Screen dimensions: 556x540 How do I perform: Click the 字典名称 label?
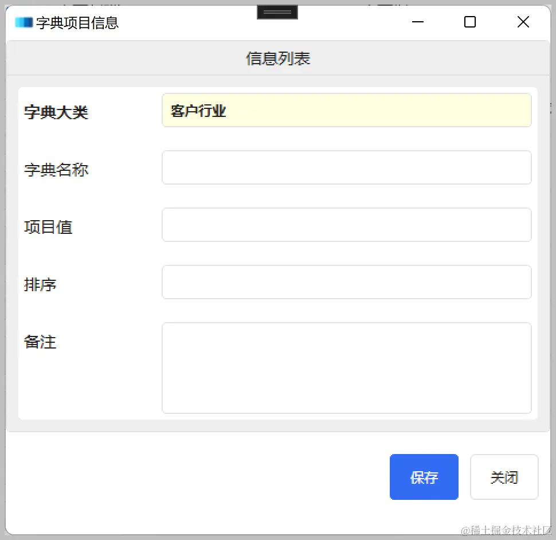[56, 170]
